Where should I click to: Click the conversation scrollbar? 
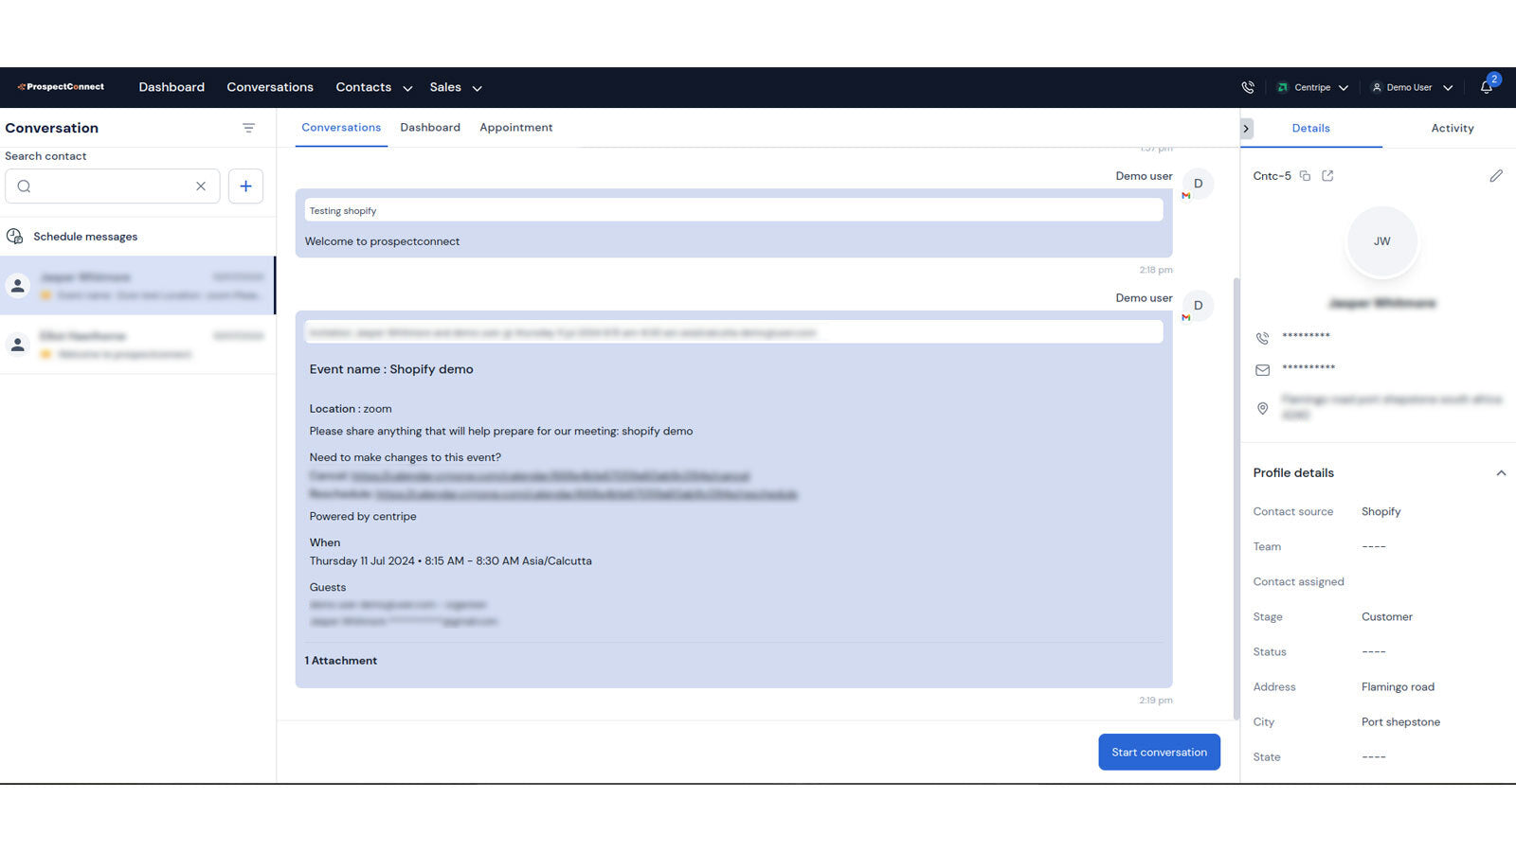coord(1236,497)
